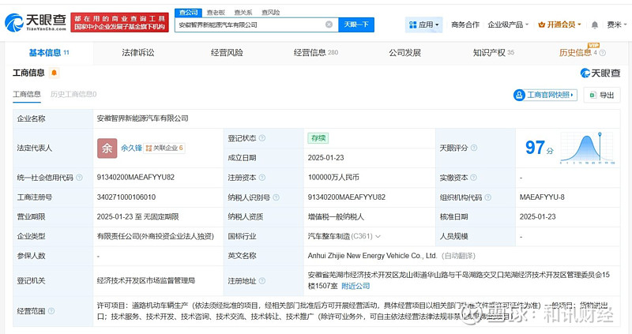The height and width of the screenshot is (334, 632).
Task: Open the 应用 apps dropdown
Action: pos(425,24)
